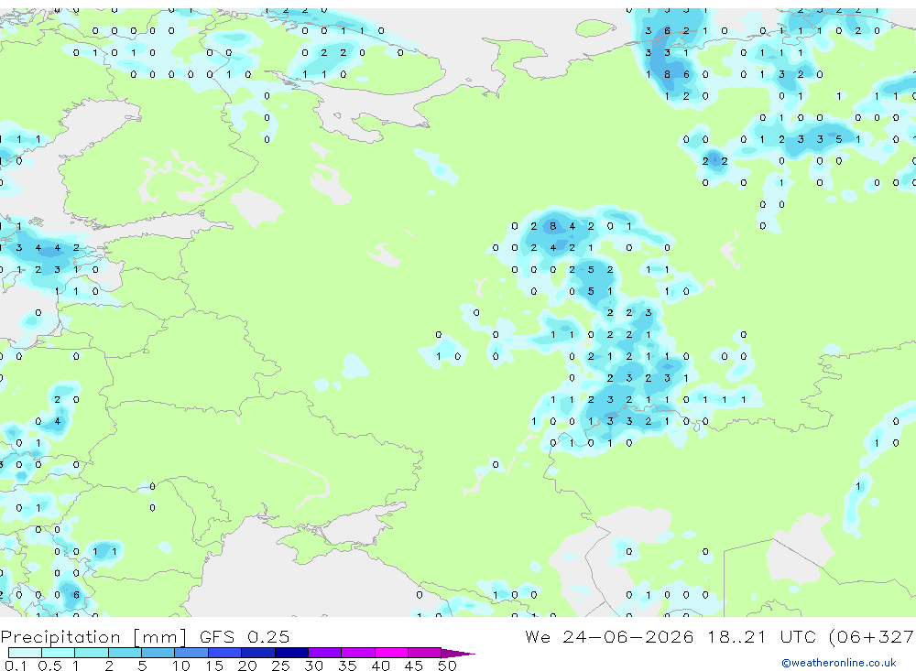Click the '(06+327' forecast run text
The image size is (916, 671).
871,636
